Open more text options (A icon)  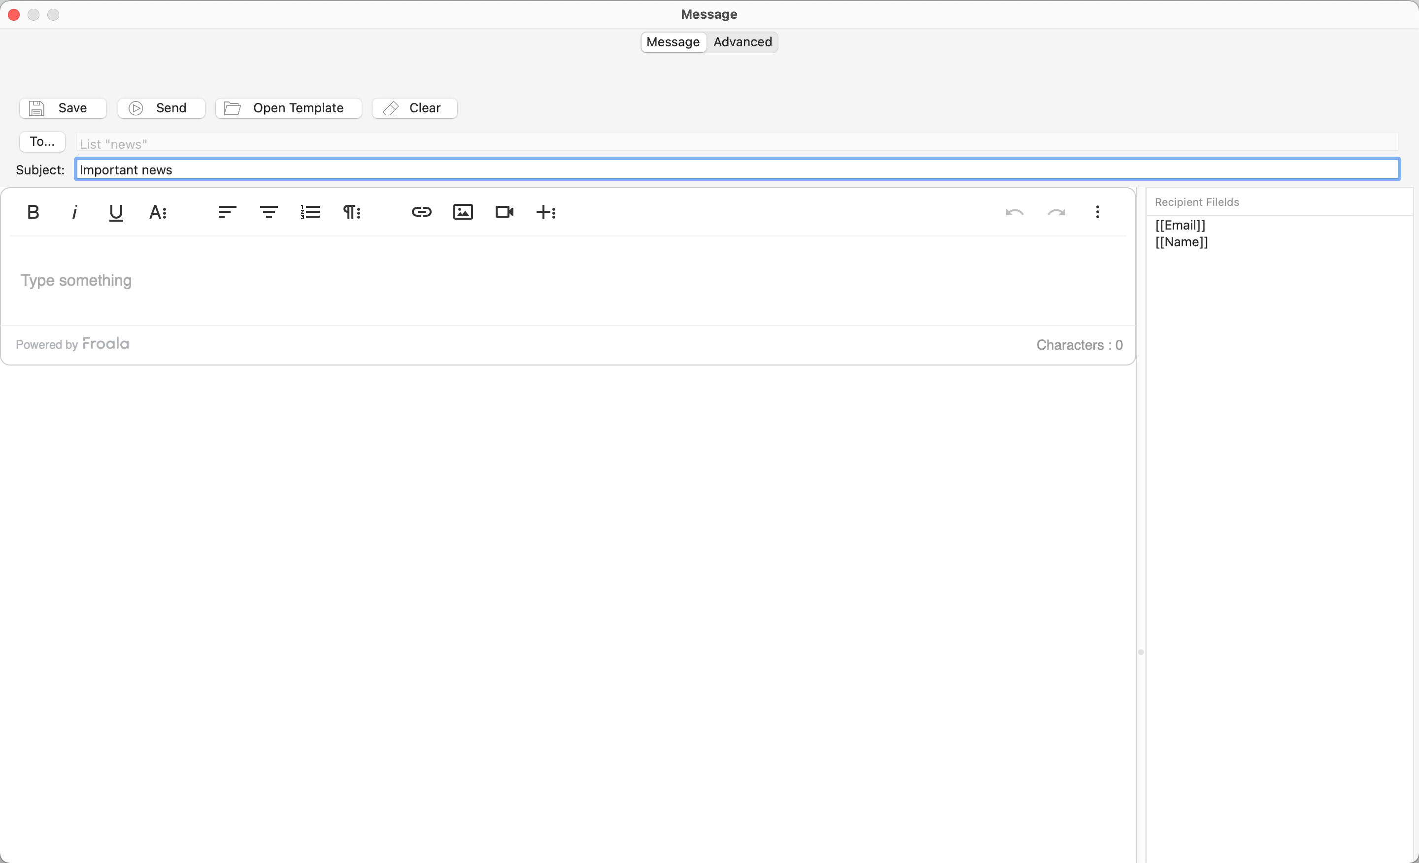click(157, 212)
